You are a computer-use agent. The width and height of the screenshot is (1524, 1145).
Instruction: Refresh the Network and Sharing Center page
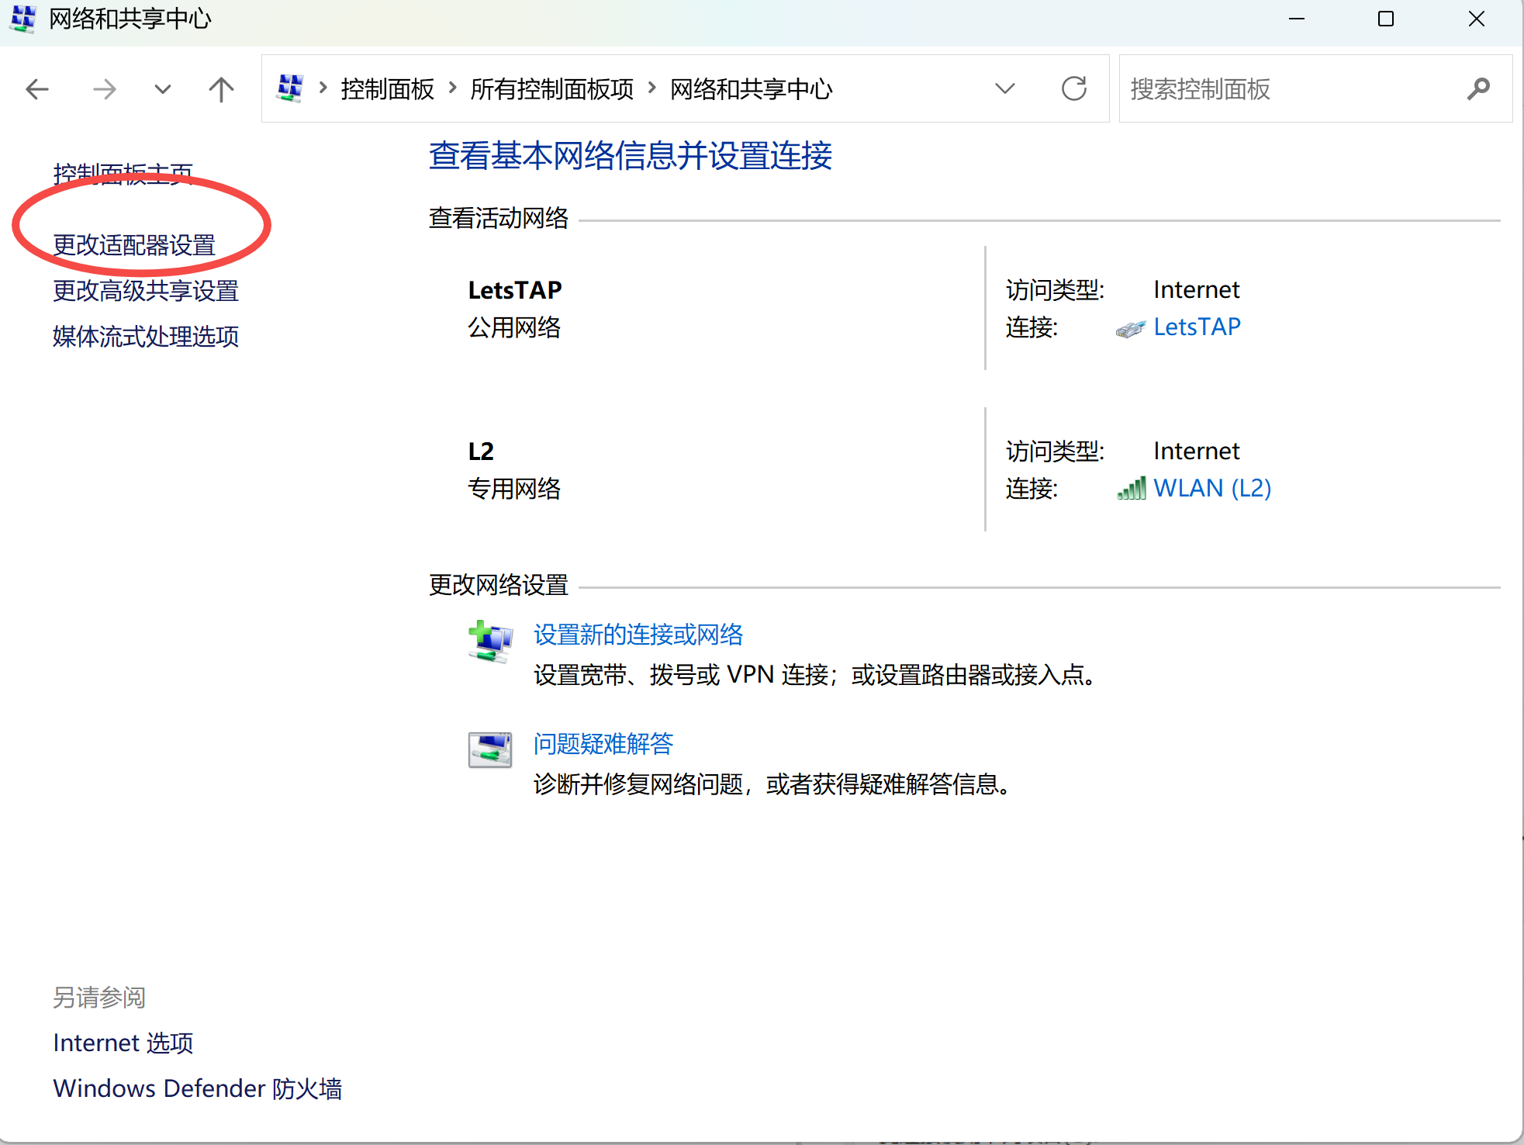(x=1073, y=88)
